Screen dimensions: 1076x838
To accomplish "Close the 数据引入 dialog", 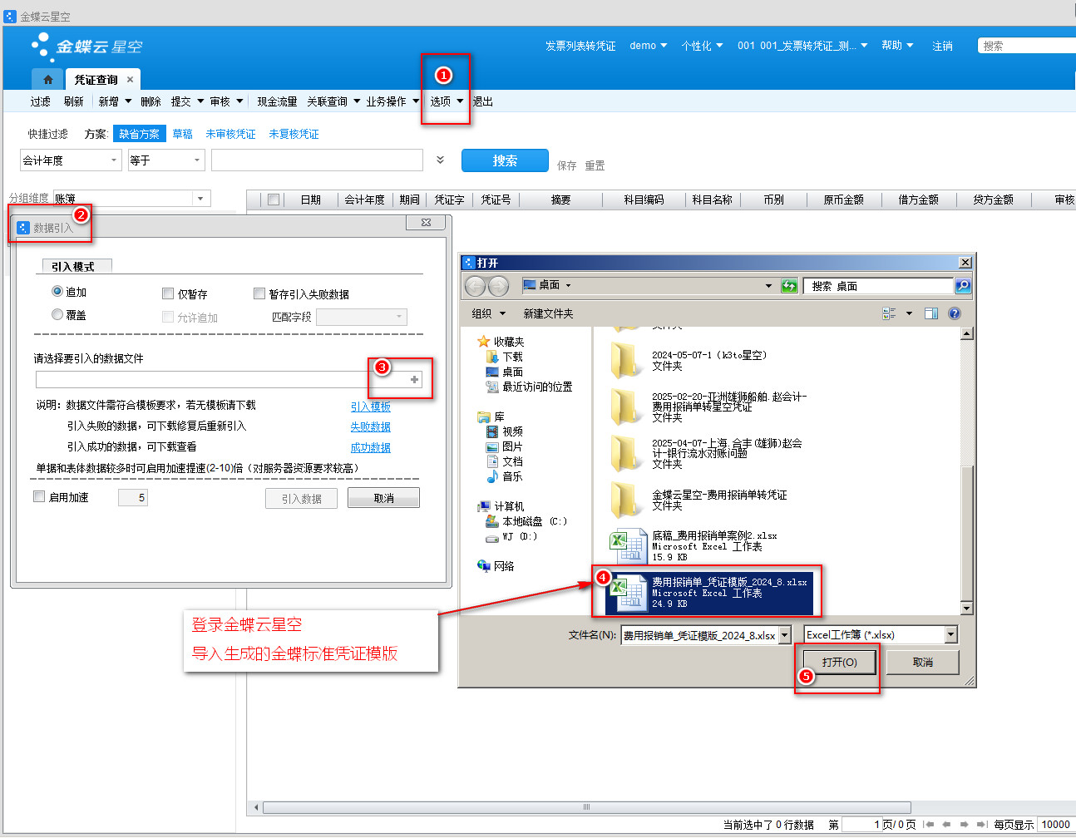I will coord(426,223).
